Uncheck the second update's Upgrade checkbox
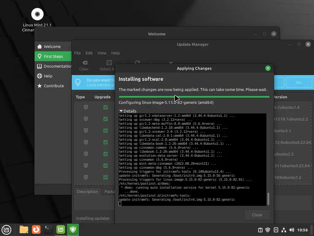 point(105,119)
